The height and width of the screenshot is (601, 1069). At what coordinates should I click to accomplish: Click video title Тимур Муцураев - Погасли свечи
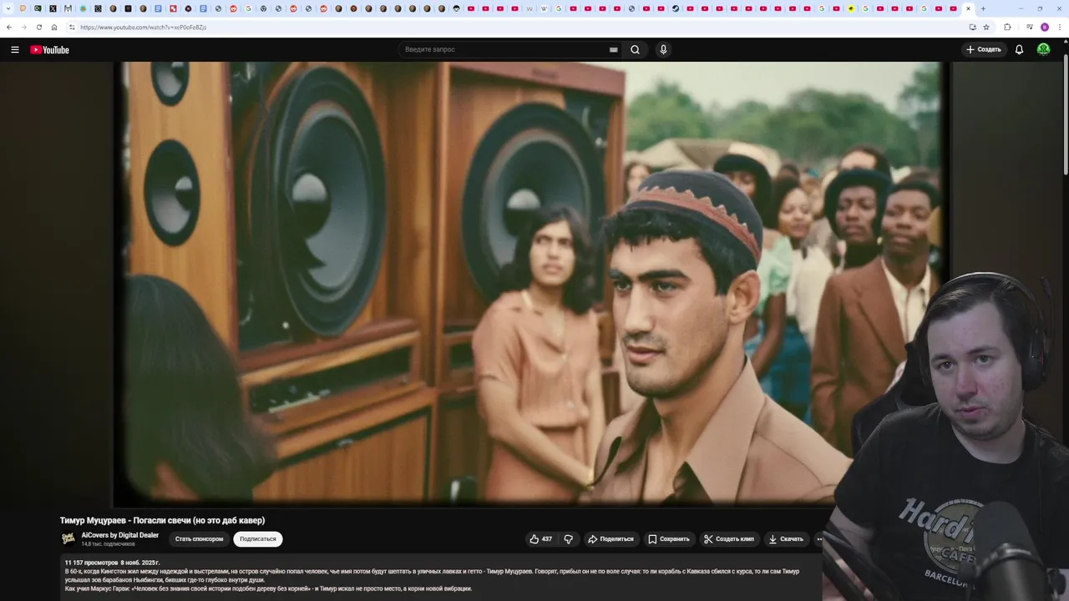(162, 520)
